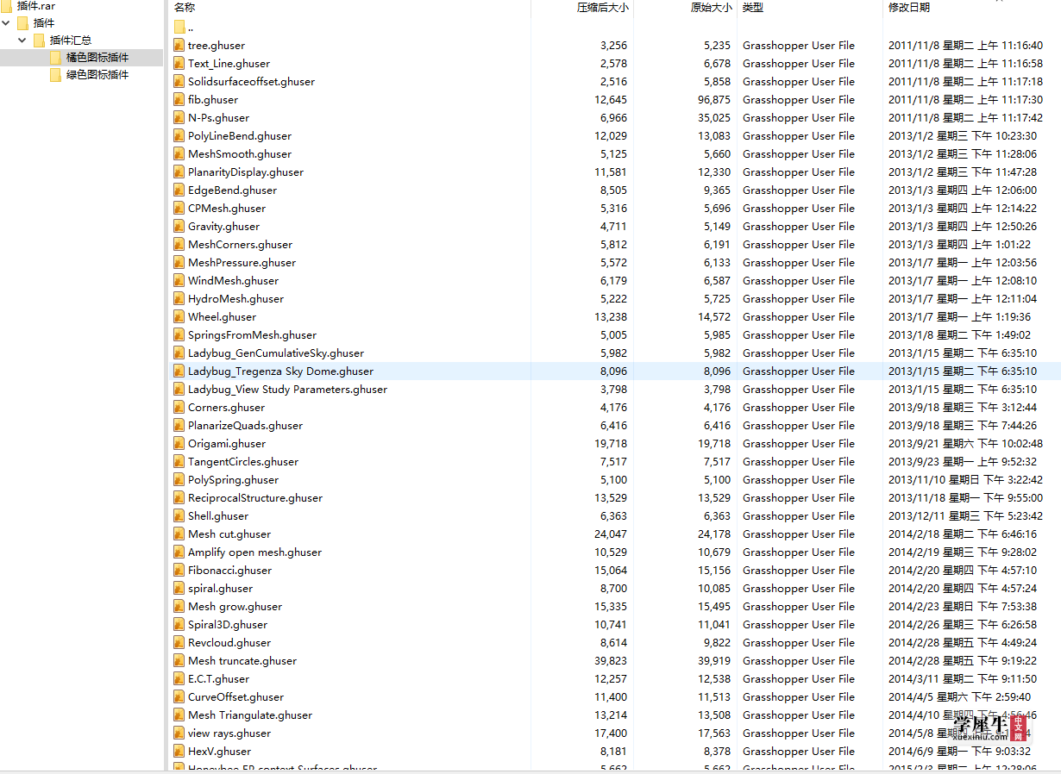Select the 插件汇总 folder in tree
1061x774 pixels.
coord(71,40)
